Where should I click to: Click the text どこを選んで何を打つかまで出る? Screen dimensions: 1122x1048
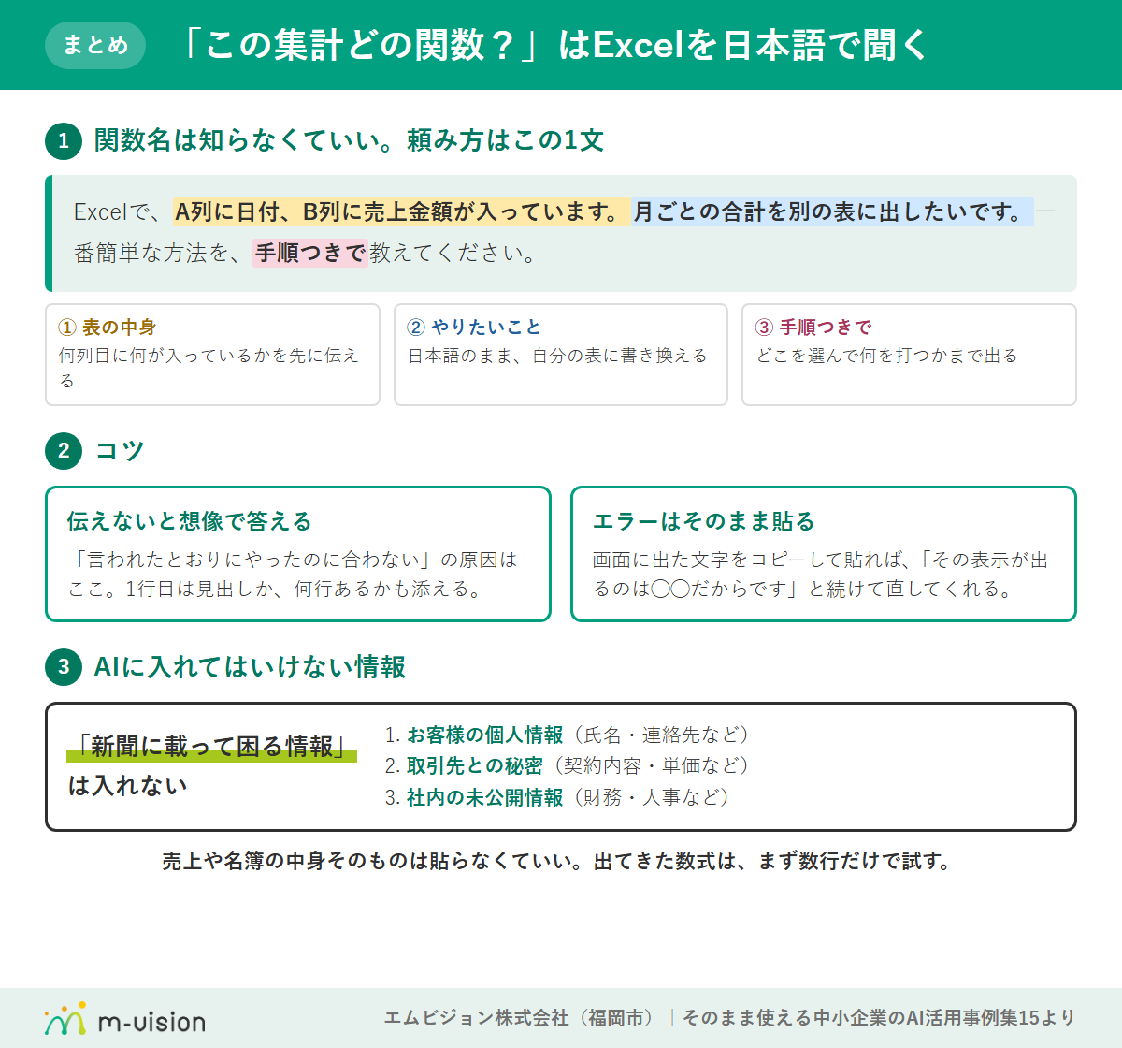[x=886, y=356]
